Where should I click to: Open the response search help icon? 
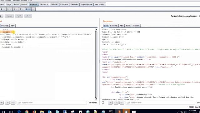103,103
